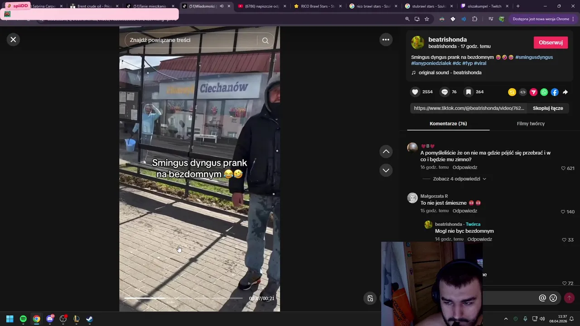Click the @ mention icon in comment box
580x326 pixels.
[x=542, y=298]
